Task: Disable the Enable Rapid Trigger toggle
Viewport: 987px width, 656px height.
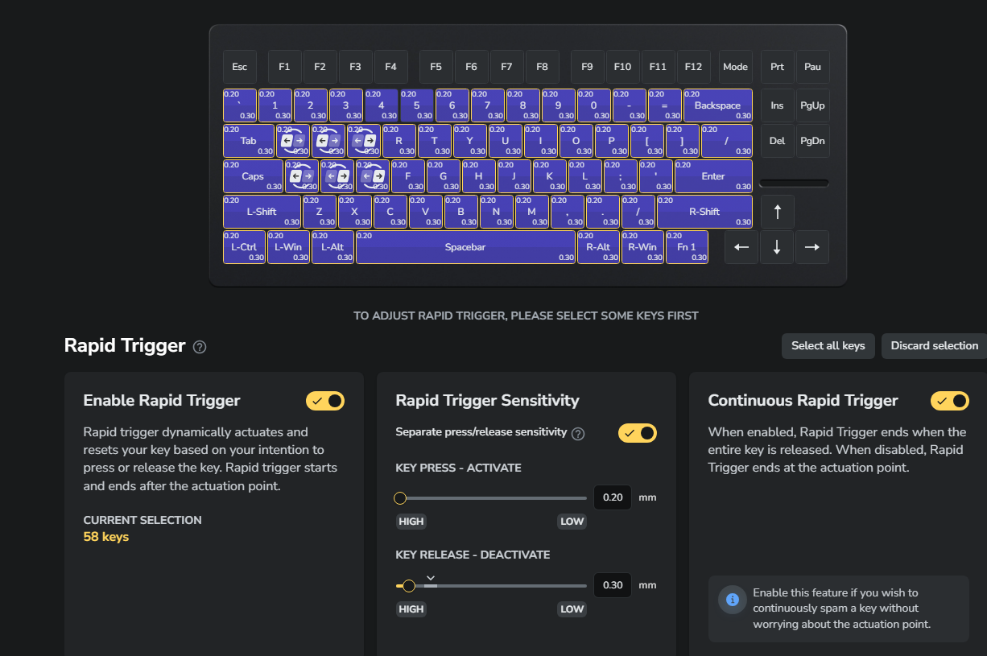Action: pyautogui.click(x=325, y=401)
